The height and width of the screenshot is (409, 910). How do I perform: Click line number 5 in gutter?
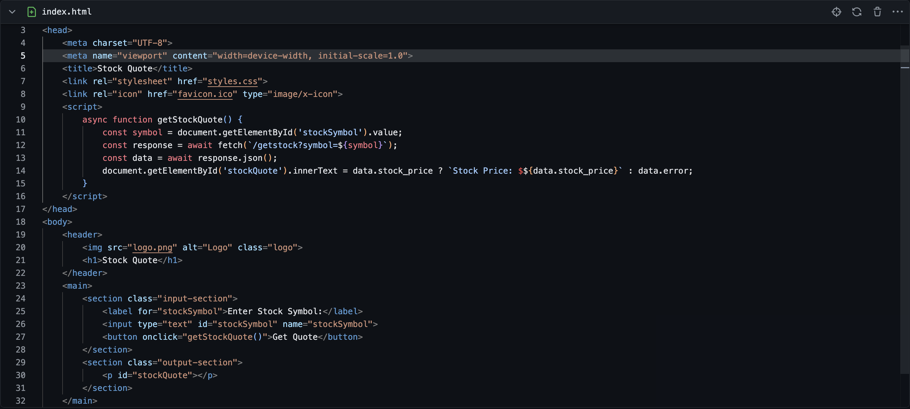pyautogui.click(x=23, y=56)
